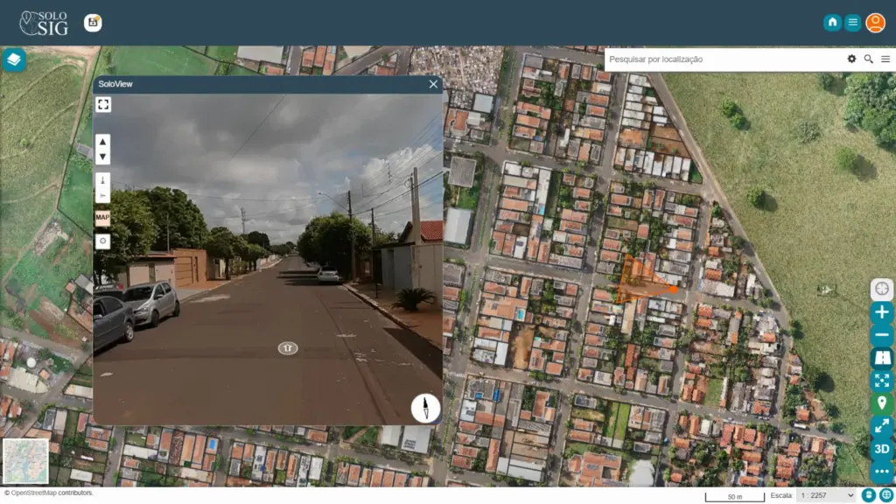Image resolution: width=896 pixels, height=504 pixels.
Task: Open search settings via the gear in search bar
Action: [x=850, y=59]
